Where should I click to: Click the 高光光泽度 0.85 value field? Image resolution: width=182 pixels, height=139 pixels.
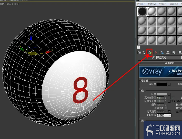(x=160, y=98)
